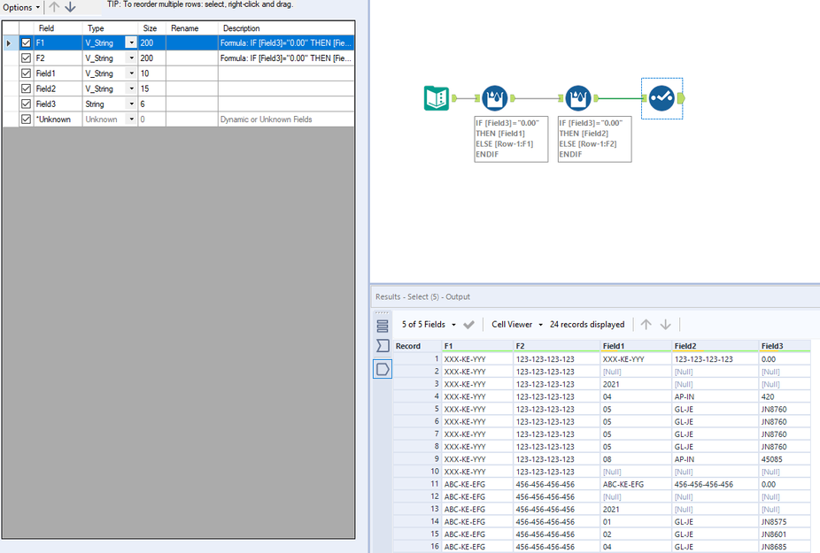Uncheck the F2 field checkbox
820x553 pixels.
[27, 58]
